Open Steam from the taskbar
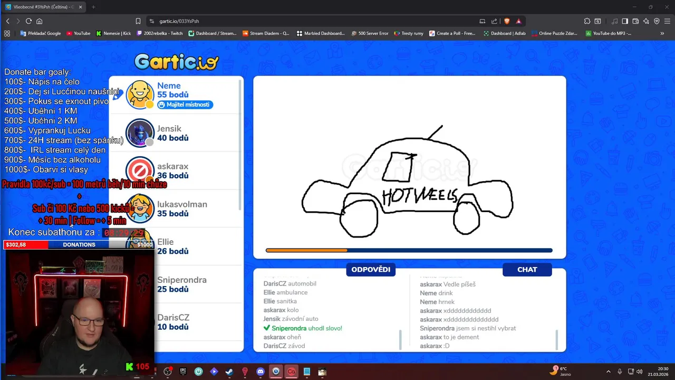Screen dimensions: 675x380 click(x=229, y=372)
